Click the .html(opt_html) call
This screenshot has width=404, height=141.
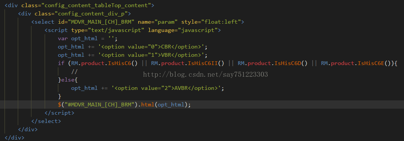point(164,105)
